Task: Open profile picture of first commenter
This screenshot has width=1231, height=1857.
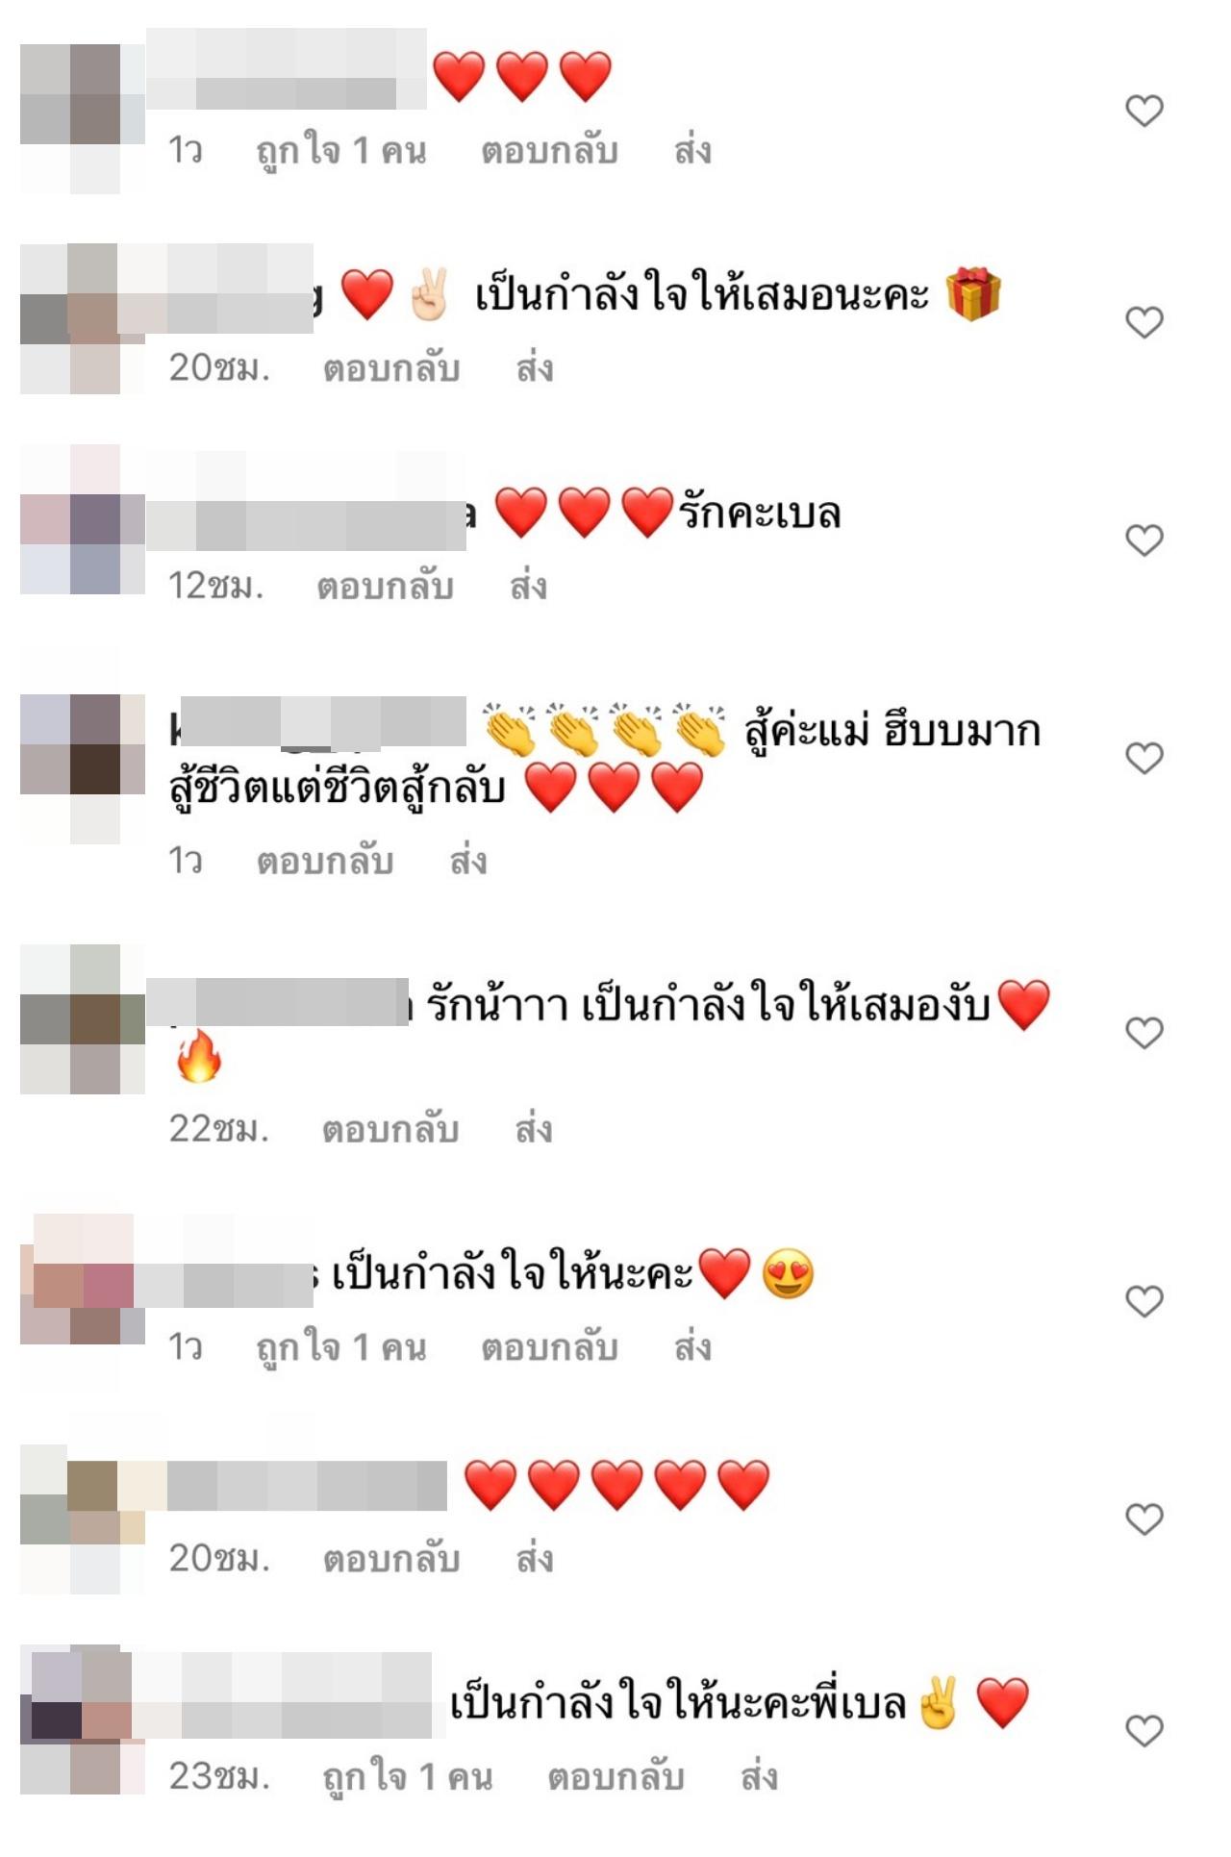Action: point(83,118)
